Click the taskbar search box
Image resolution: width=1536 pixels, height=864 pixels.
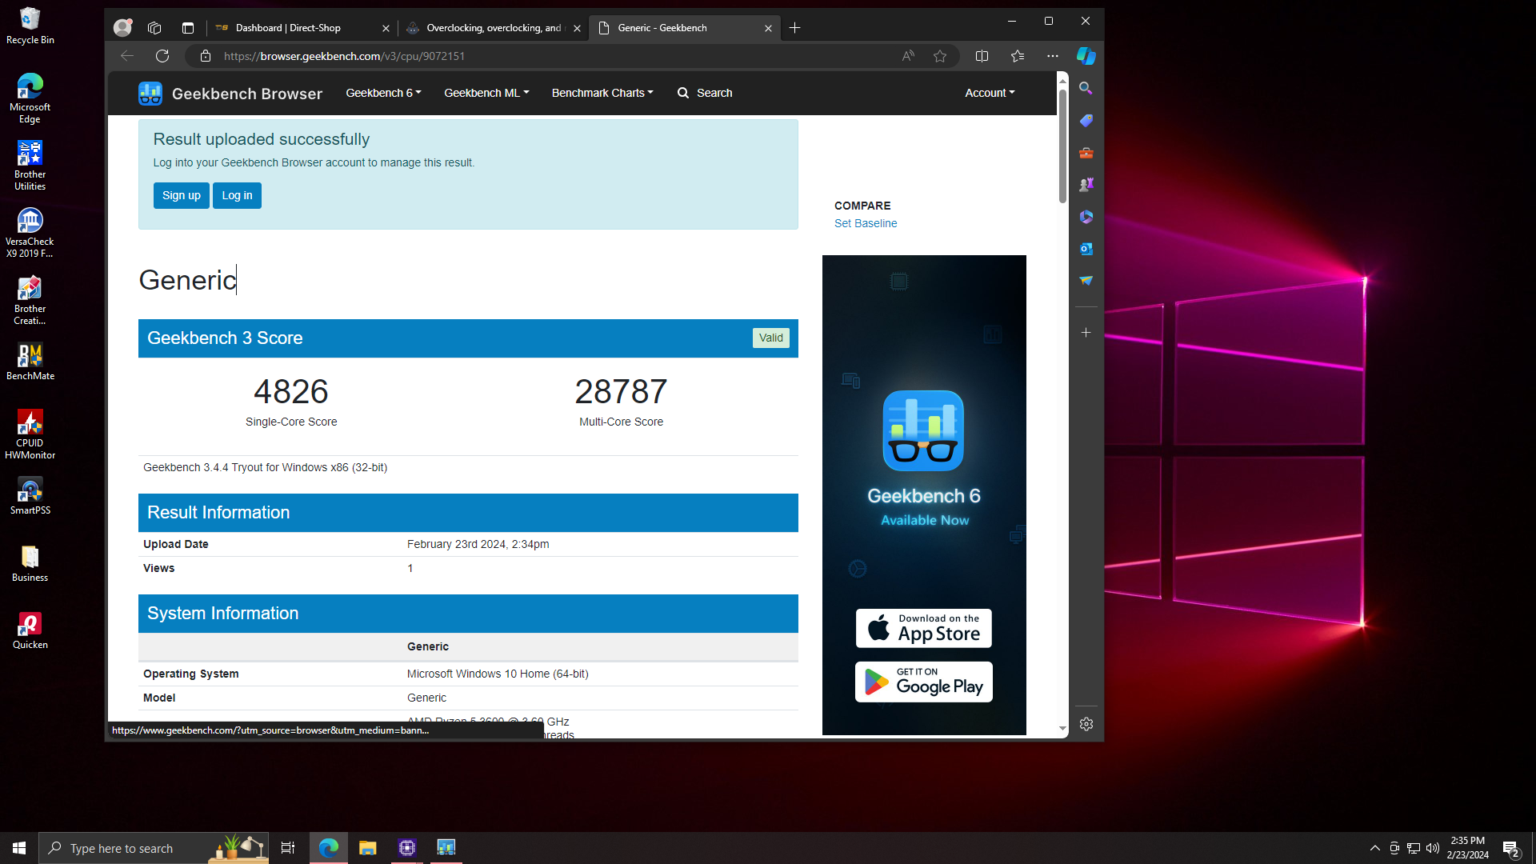(154, 848)
